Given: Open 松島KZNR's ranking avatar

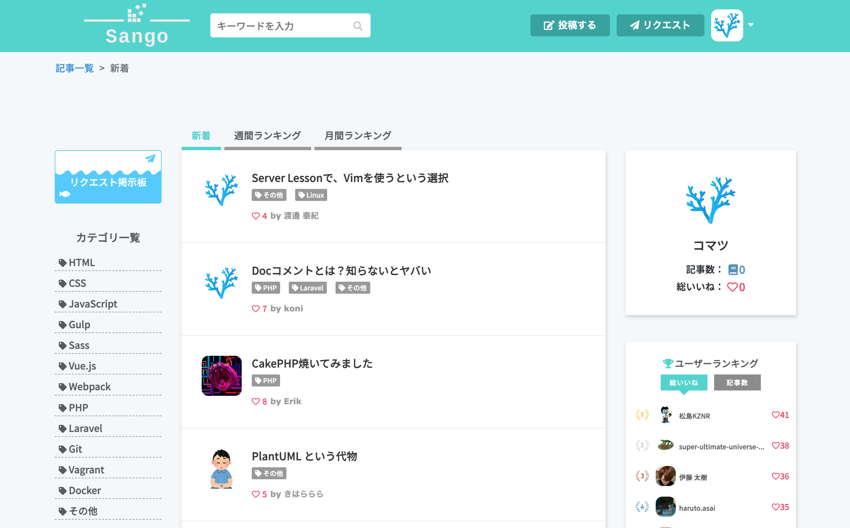Looking at the screenshot, I should pyautogui.click(x=666, y=415).
